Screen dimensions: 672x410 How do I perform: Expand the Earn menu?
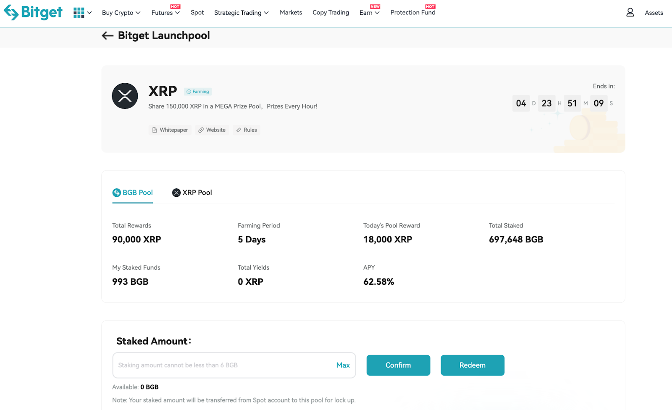368,13
